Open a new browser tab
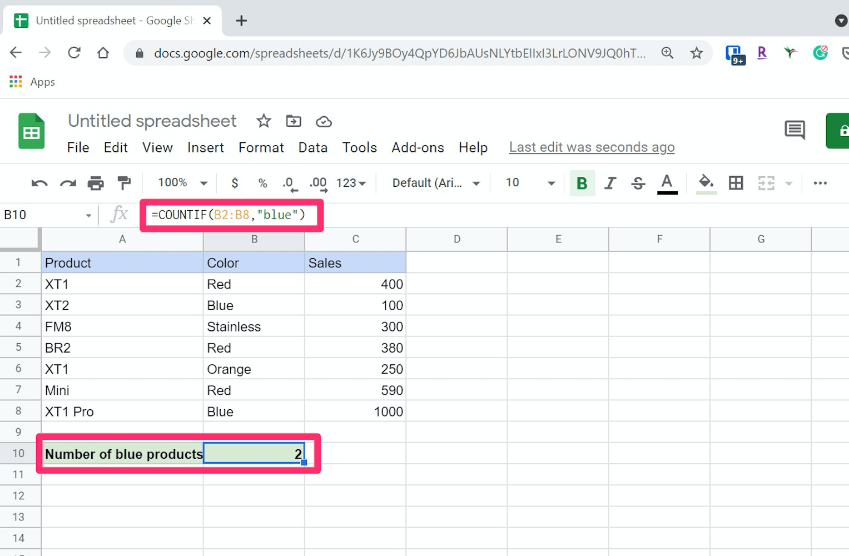The width and height of the screenshot is (849, 556). click(x=241, y=21)
